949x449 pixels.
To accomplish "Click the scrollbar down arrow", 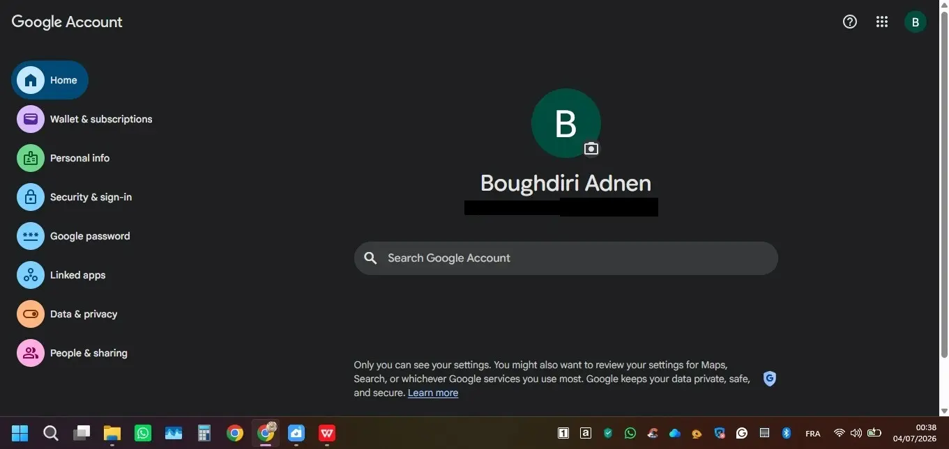I will (x=944, y=411).
